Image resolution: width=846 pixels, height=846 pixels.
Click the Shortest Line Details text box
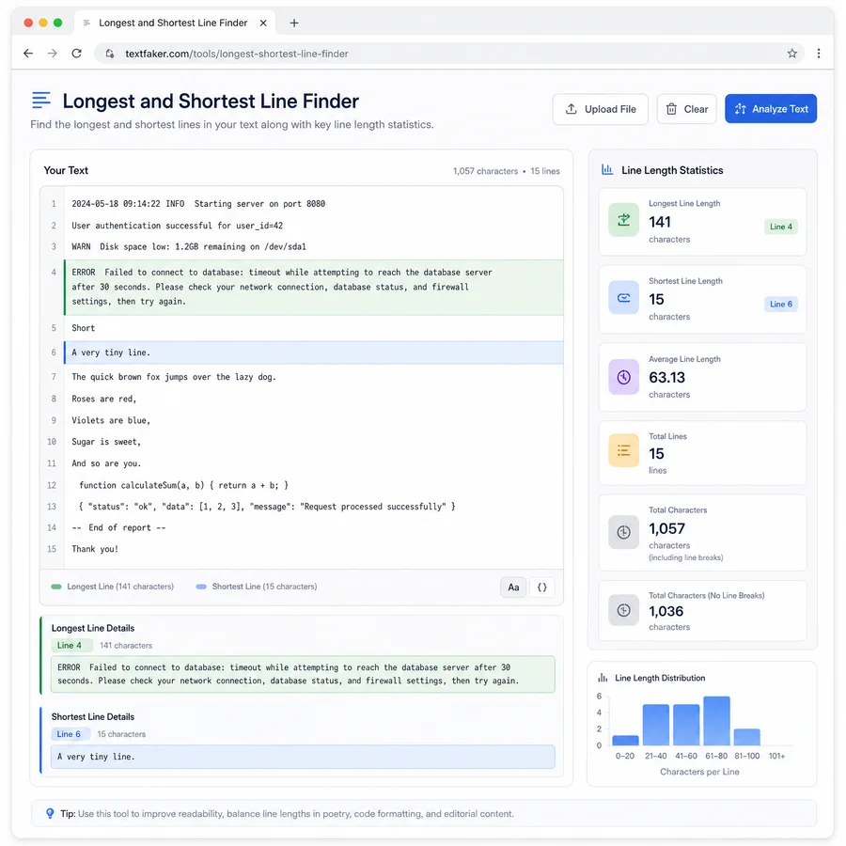[x=303, y=757]
